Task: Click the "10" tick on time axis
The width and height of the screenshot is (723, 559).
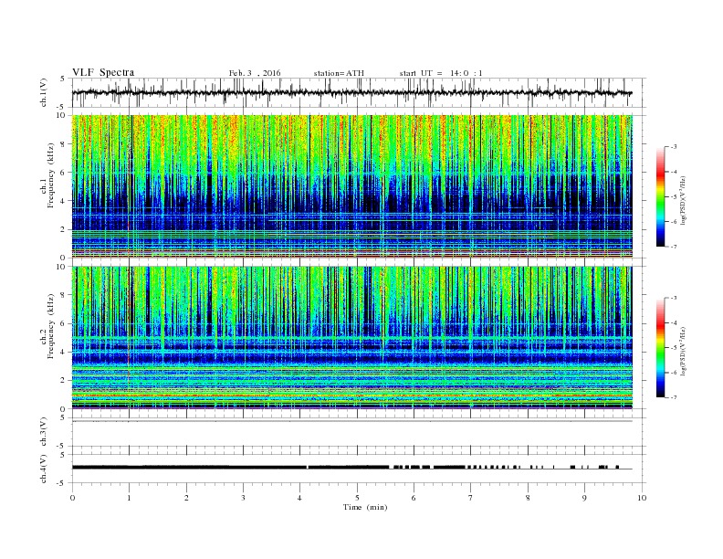Action: point(642,498)
